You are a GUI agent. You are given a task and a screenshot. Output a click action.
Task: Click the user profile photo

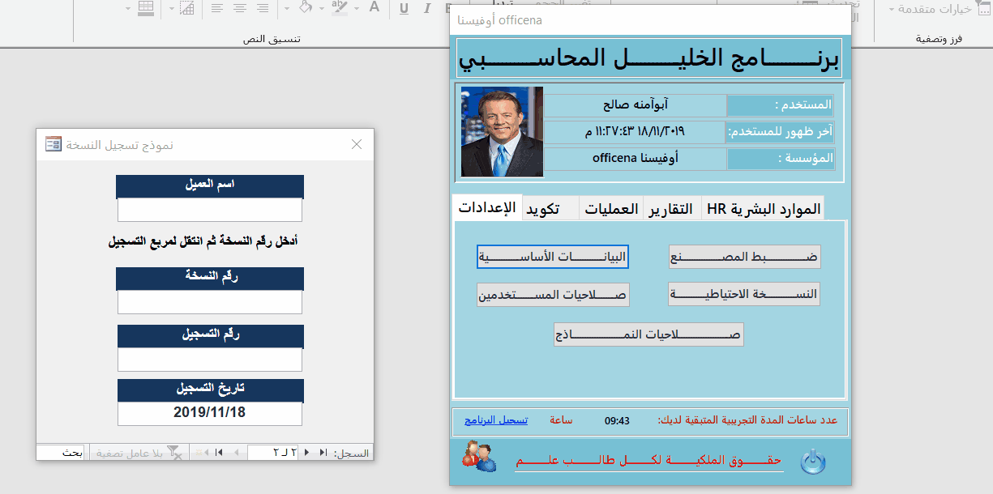pos(502,132)
